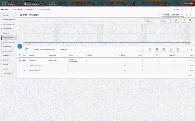
Task: Select the Chart type line icon
Action: (176, 20)
